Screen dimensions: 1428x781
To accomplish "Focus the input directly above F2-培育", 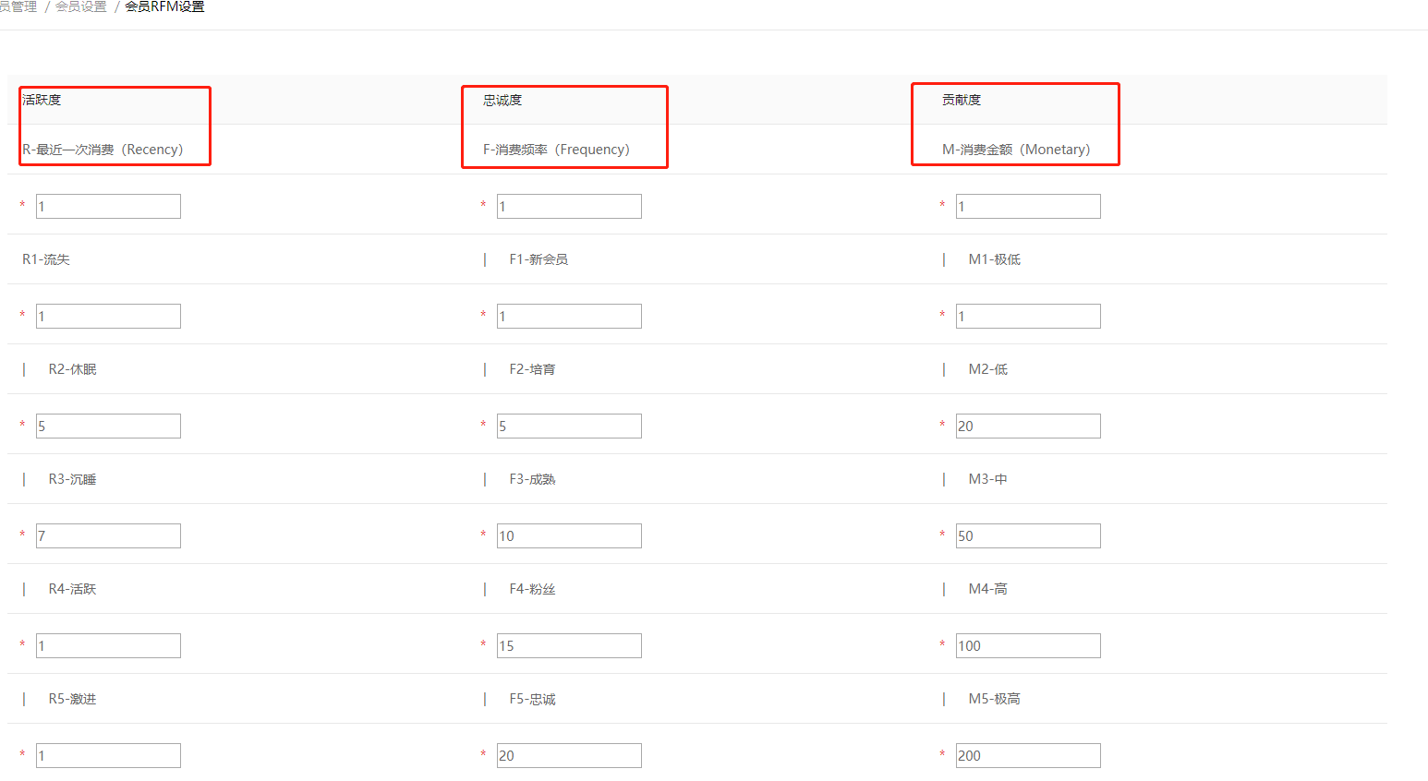I will (569, 316).
